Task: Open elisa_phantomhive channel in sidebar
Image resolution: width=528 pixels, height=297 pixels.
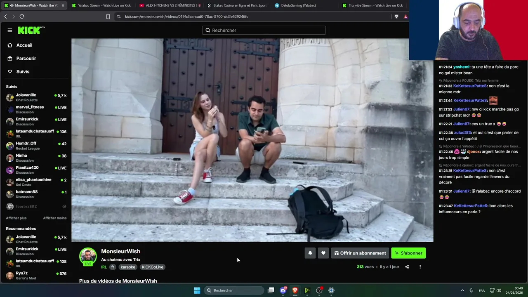Action: 36,182
